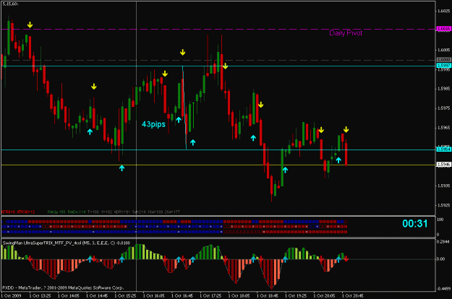Click the gray 1.6000 price tag
The width and height of the screenshot is (452, 299).
[443, 60]
